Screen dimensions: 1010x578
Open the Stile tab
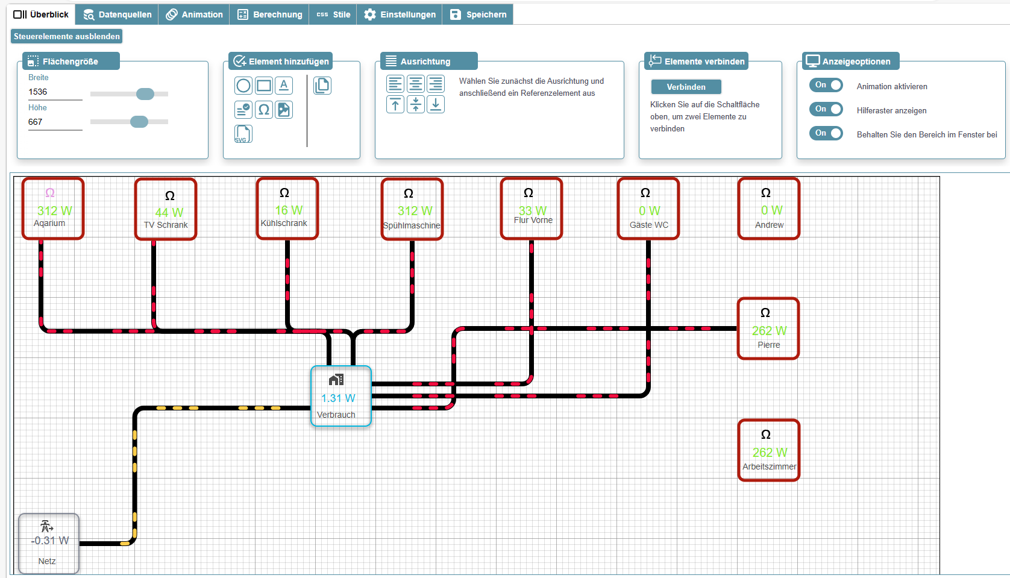point(333,14)
